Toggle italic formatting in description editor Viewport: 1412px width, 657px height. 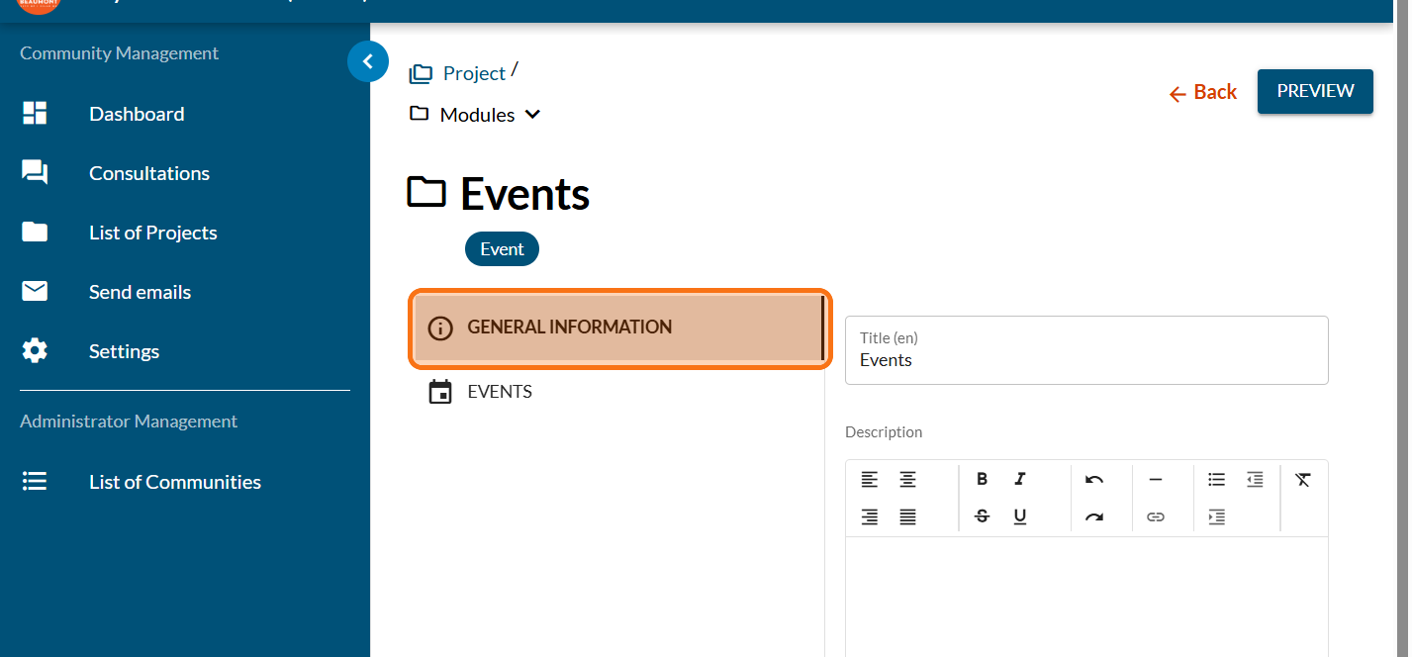(1020, 479)
